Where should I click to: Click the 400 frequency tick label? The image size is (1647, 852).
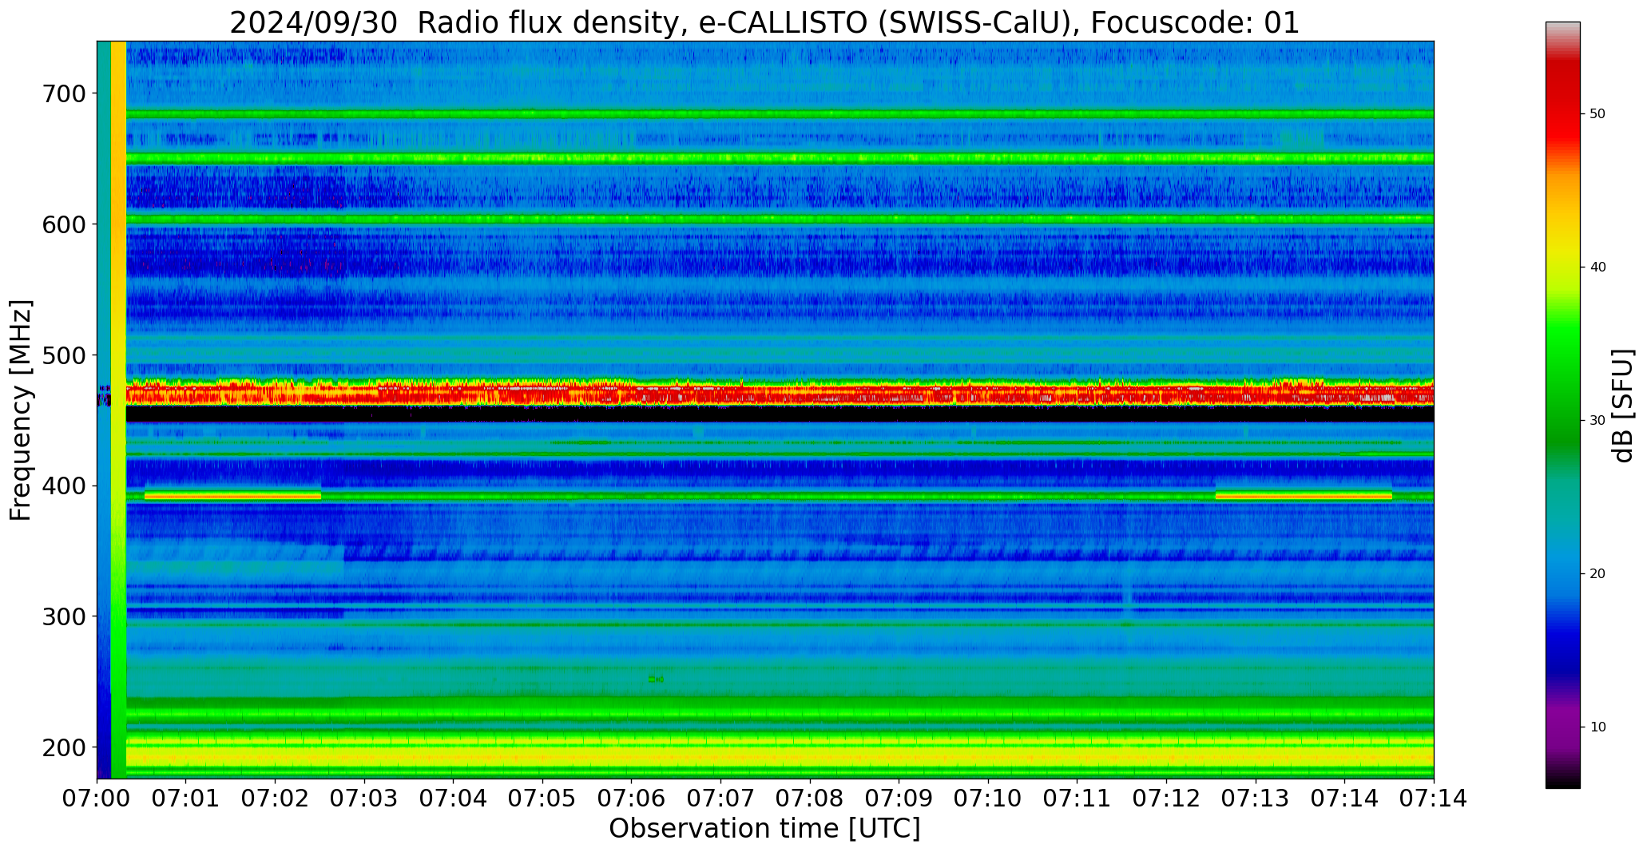[x=63, y=485]
